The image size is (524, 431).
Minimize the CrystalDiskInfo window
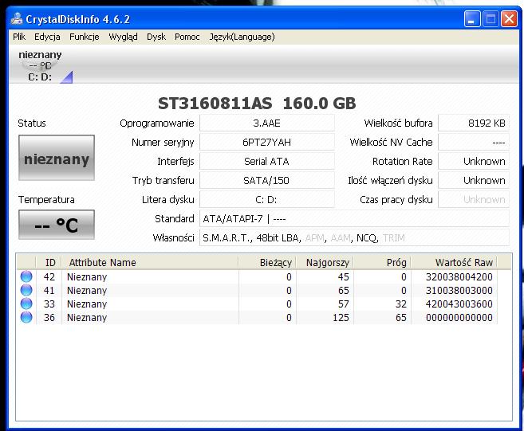tap(472, 18)
